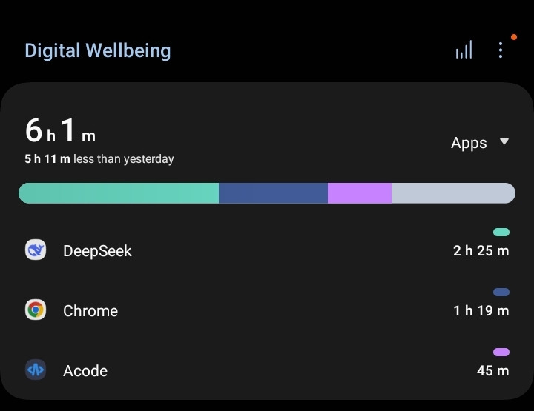Image resolution: width=534 pixels, height=411 pixels.
Task: Click the gray remaining usage bar segment
Action: coord(452,193)
